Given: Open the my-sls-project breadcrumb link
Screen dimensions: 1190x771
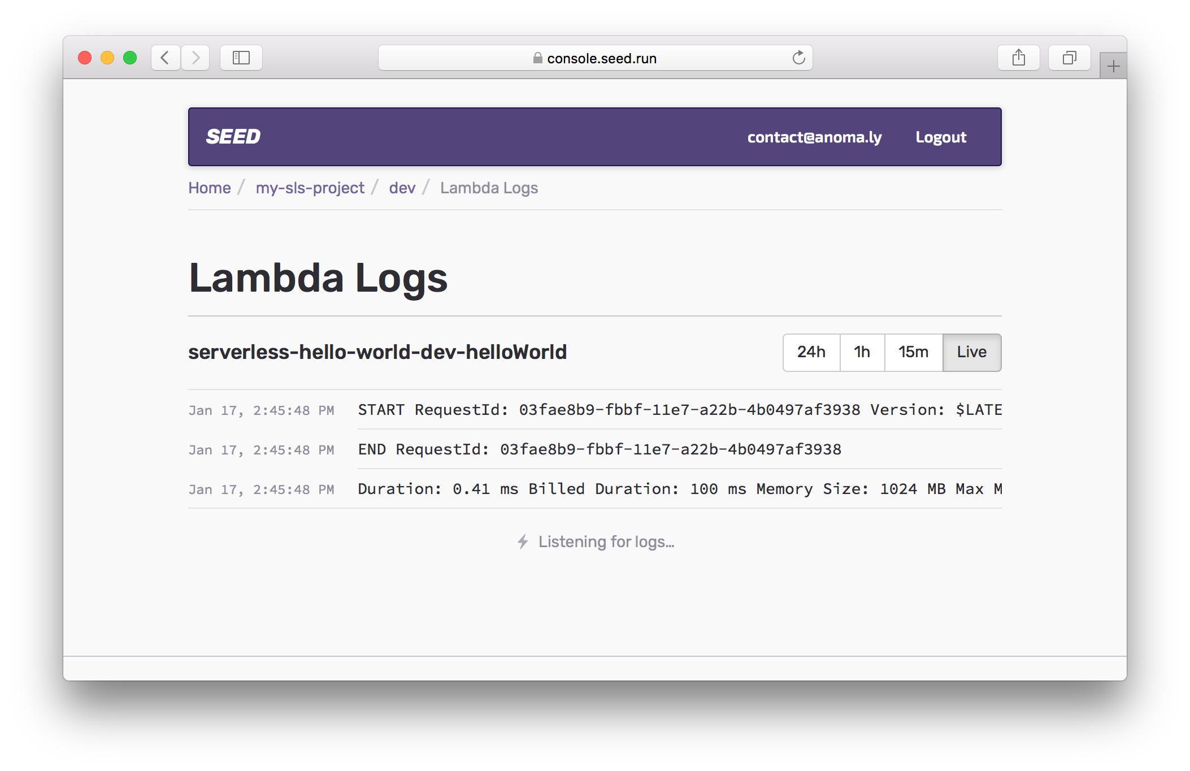Looking at the screenshot, I should coord(310,188).
